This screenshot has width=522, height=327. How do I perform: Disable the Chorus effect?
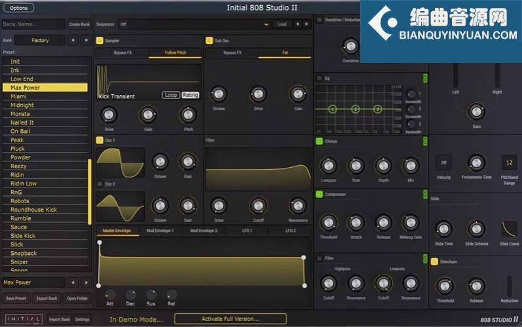(x=319, y=141)
